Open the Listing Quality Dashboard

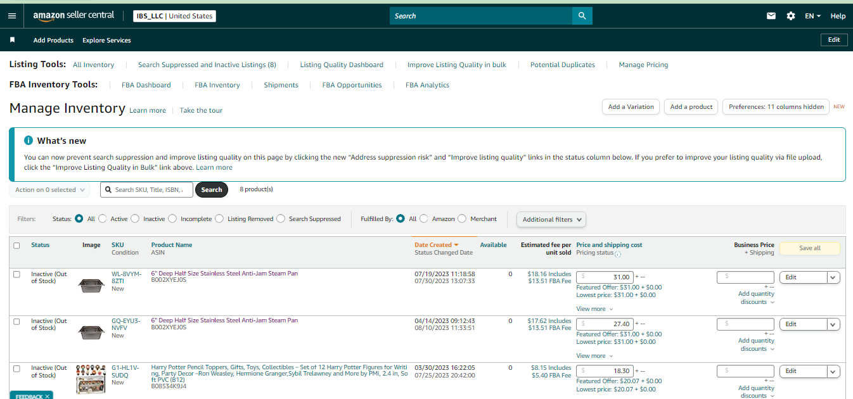click(342, 65)
